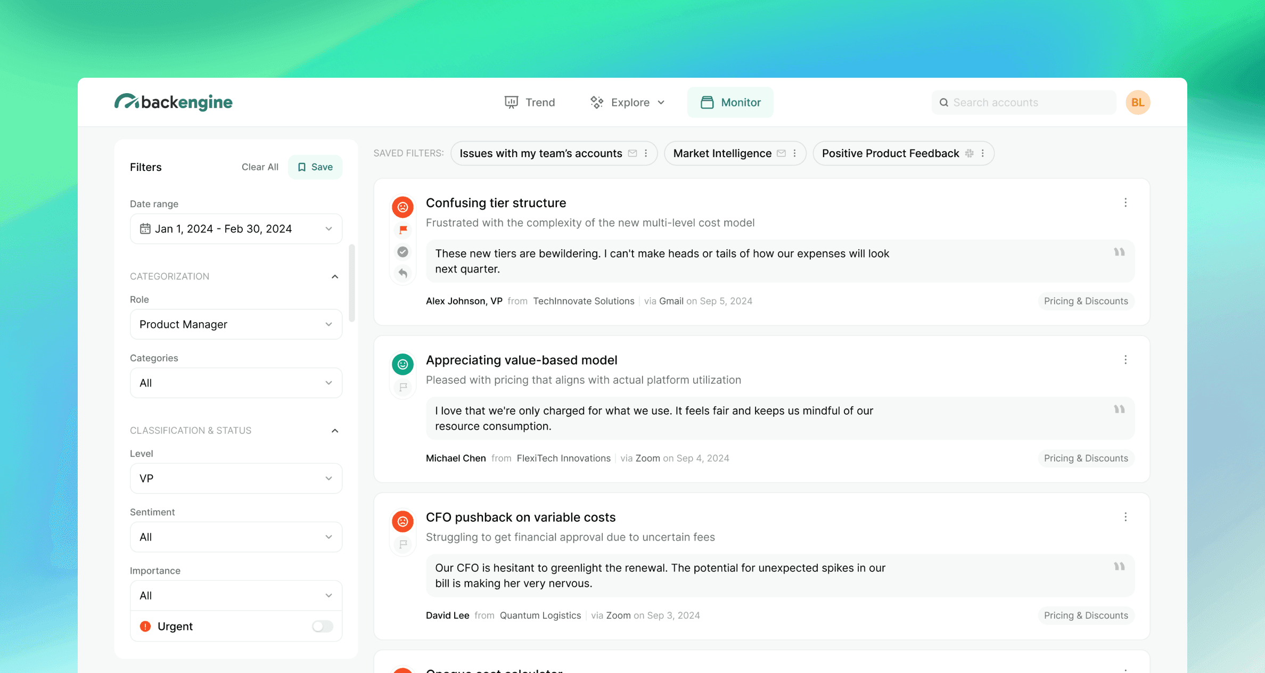The height and width of the screenshot is (673, 1265).
Task: Toggle the Urgent importance switch
Action: (322, 626)
